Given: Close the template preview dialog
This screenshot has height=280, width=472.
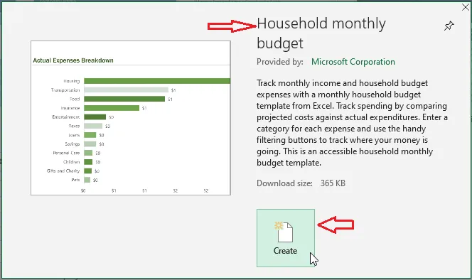Looking at the screenshot, I should [466, 7].
